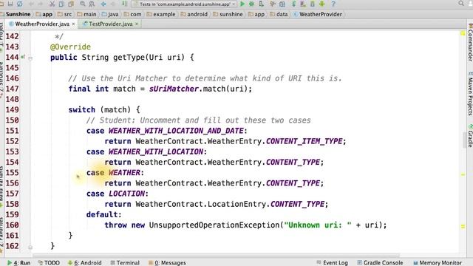The height and width of the screenshot is (266, 473).
Task: Click the Attach debugger icon after Debug
Action: click(x=261, y=4)
